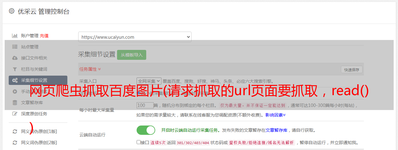Click the 优采云 管理控制台 title

point(44,11)
